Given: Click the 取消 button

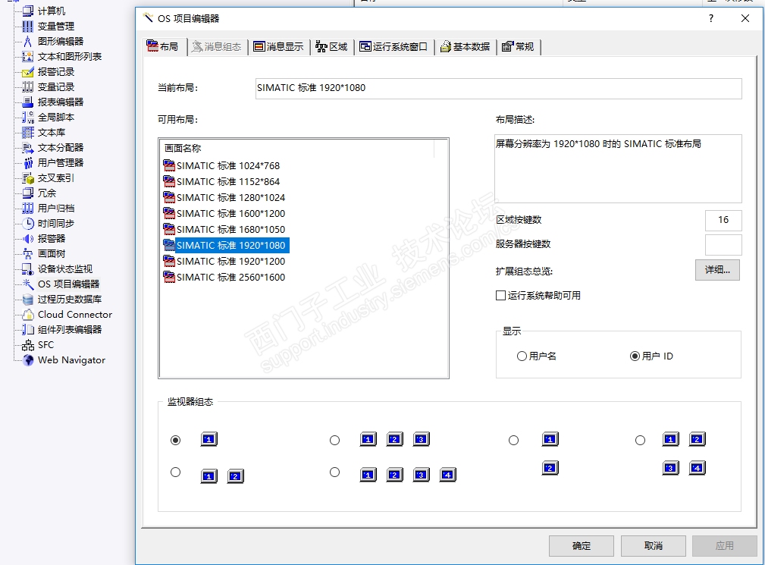Looking at the screenshot, I should pyautogui.click(x=654, y=546).
